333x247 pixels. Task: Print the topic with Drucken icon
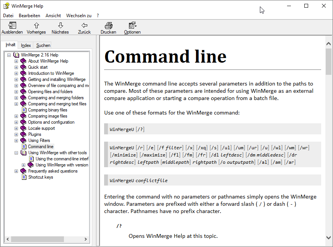108,26
